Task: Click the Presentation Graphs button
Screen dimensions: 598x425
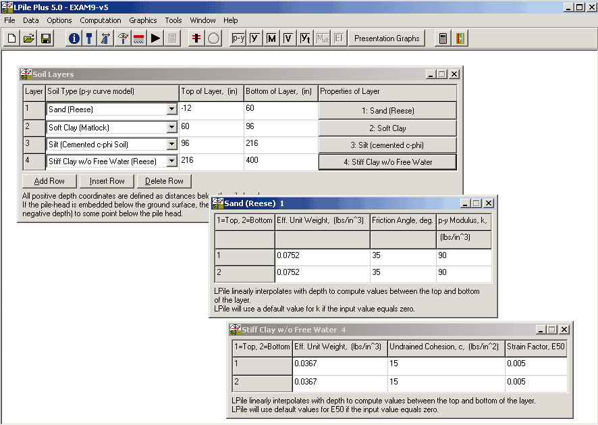Action: [x=387, y=39]
